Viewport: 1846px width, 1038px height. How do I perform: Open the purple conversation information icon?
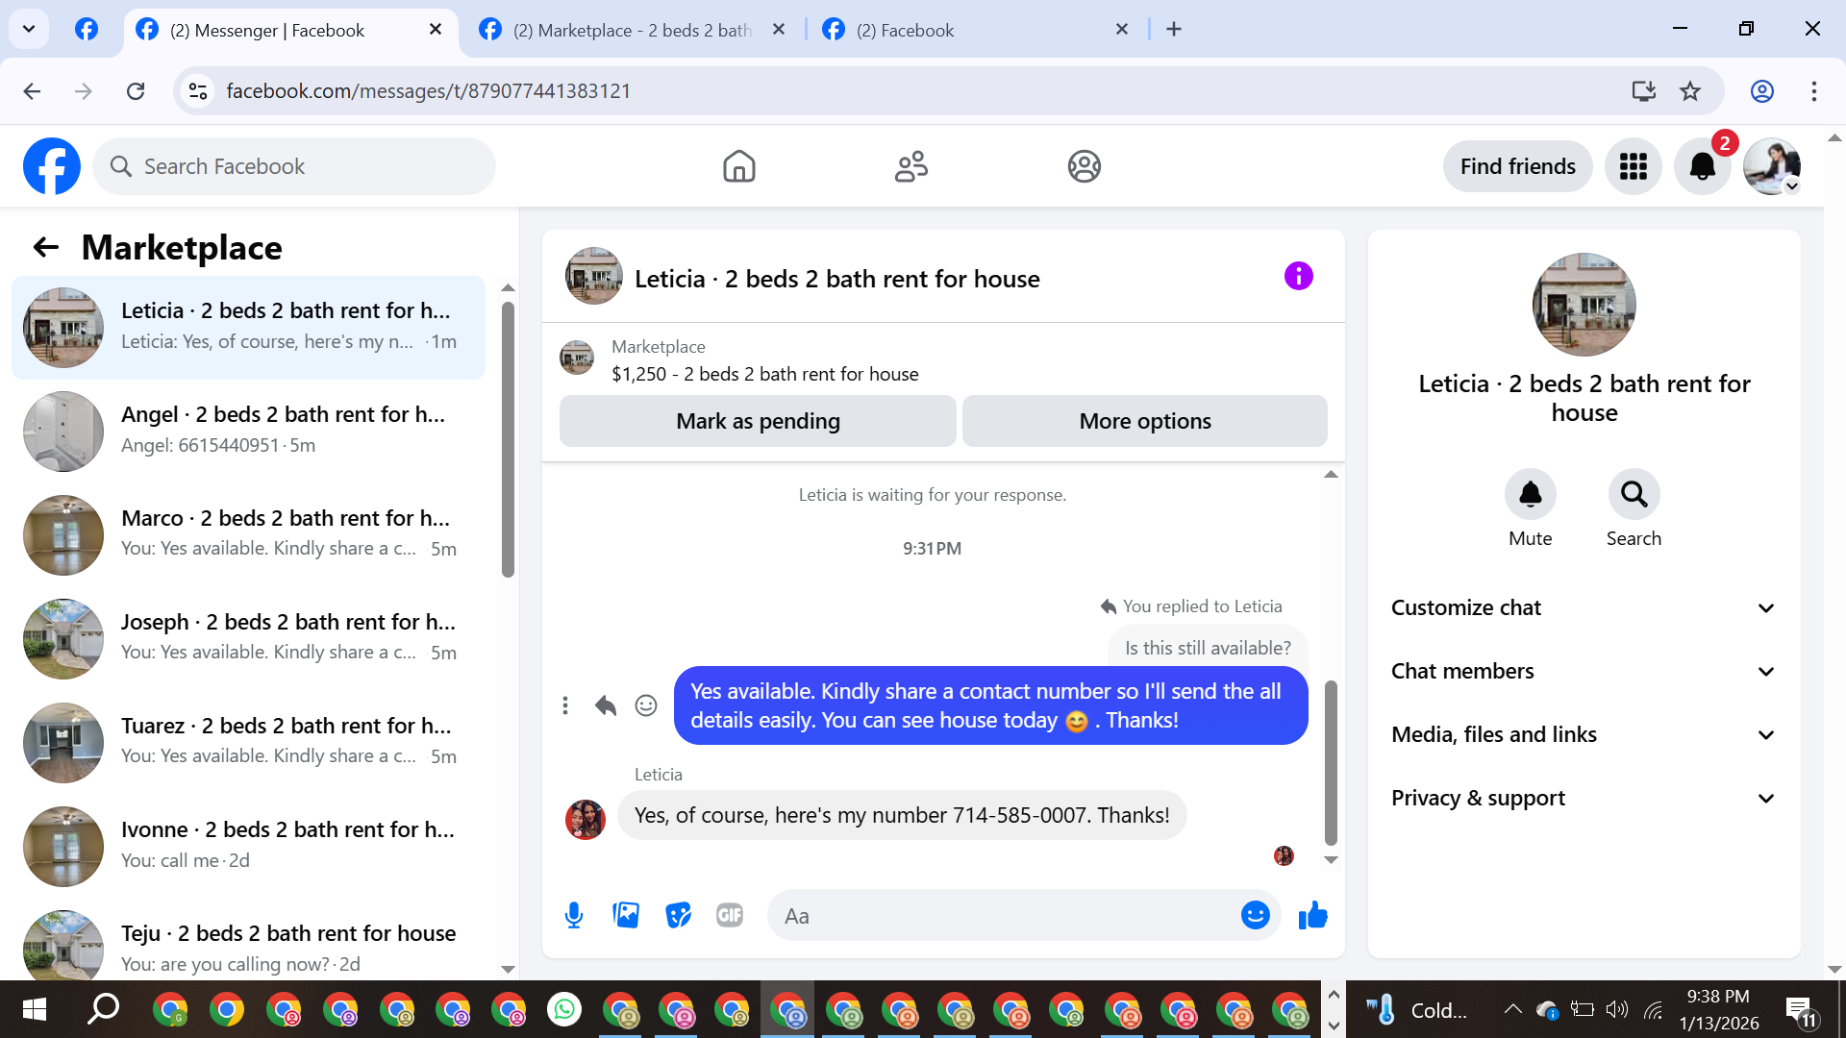1298,277
